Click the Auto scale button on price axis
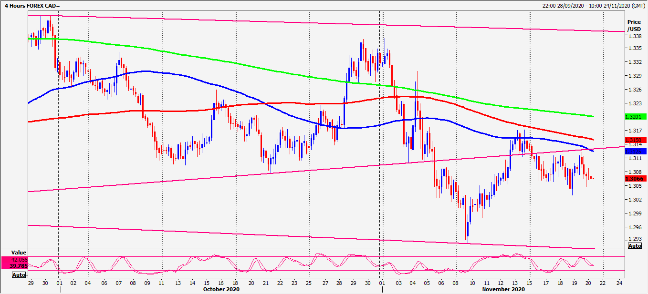Image resolution: width=648 pixels, height=294 pixels. coord(635,246)
